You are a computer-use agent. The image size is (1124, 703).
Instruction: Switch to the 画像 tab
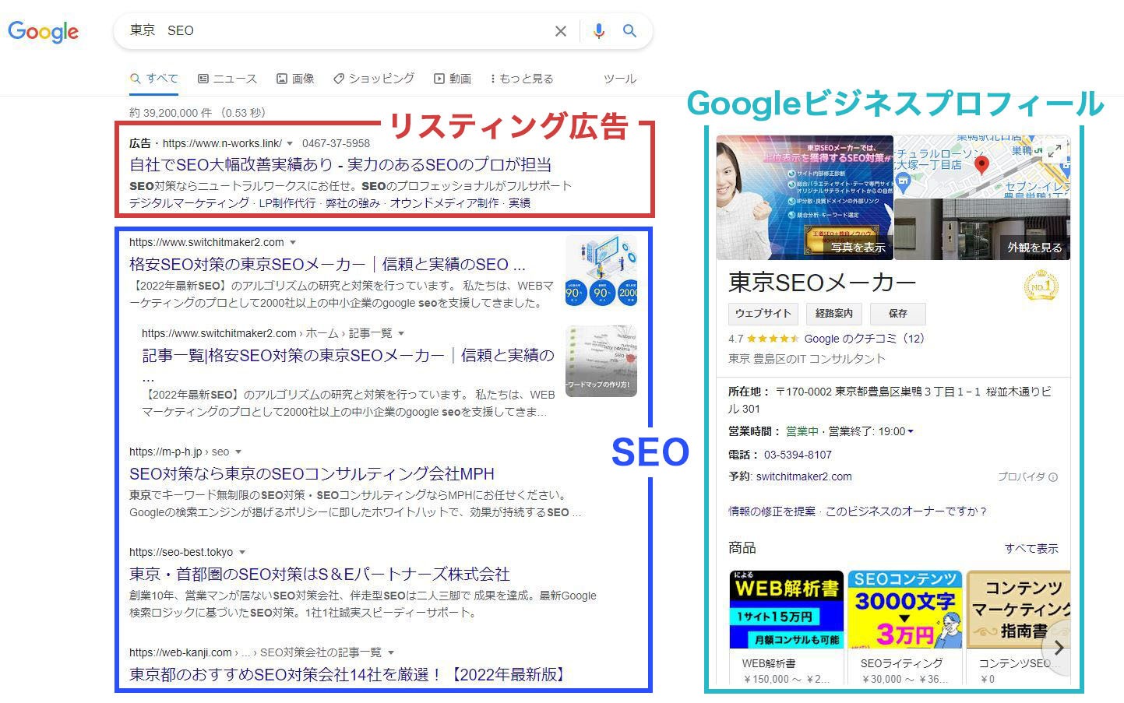[x=295, y=79]
